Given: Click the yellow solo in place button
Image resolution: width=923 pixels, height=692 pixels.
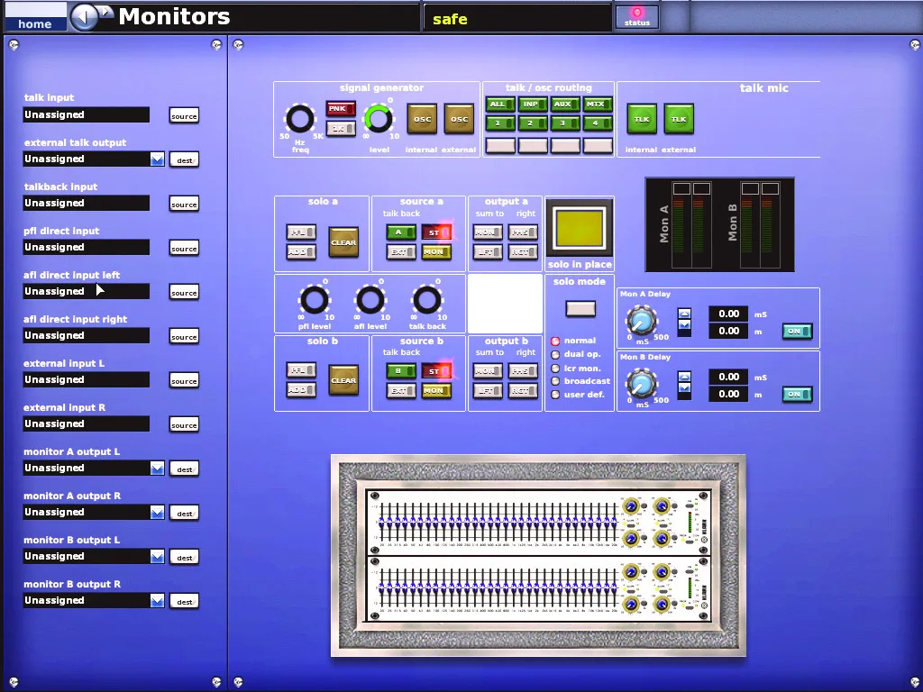Looking at the screenshot, I should tap(580, 228).
